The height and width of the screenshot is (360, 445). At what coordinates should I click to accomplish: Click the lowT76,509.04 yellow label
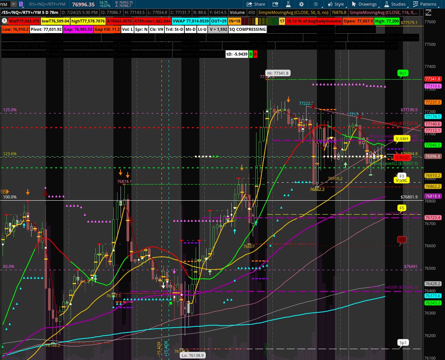55,21
